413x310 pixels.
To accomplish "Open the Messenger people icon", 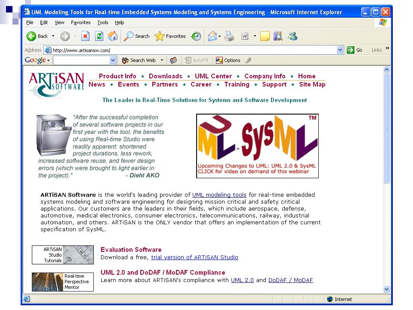I will pos(293,36).
